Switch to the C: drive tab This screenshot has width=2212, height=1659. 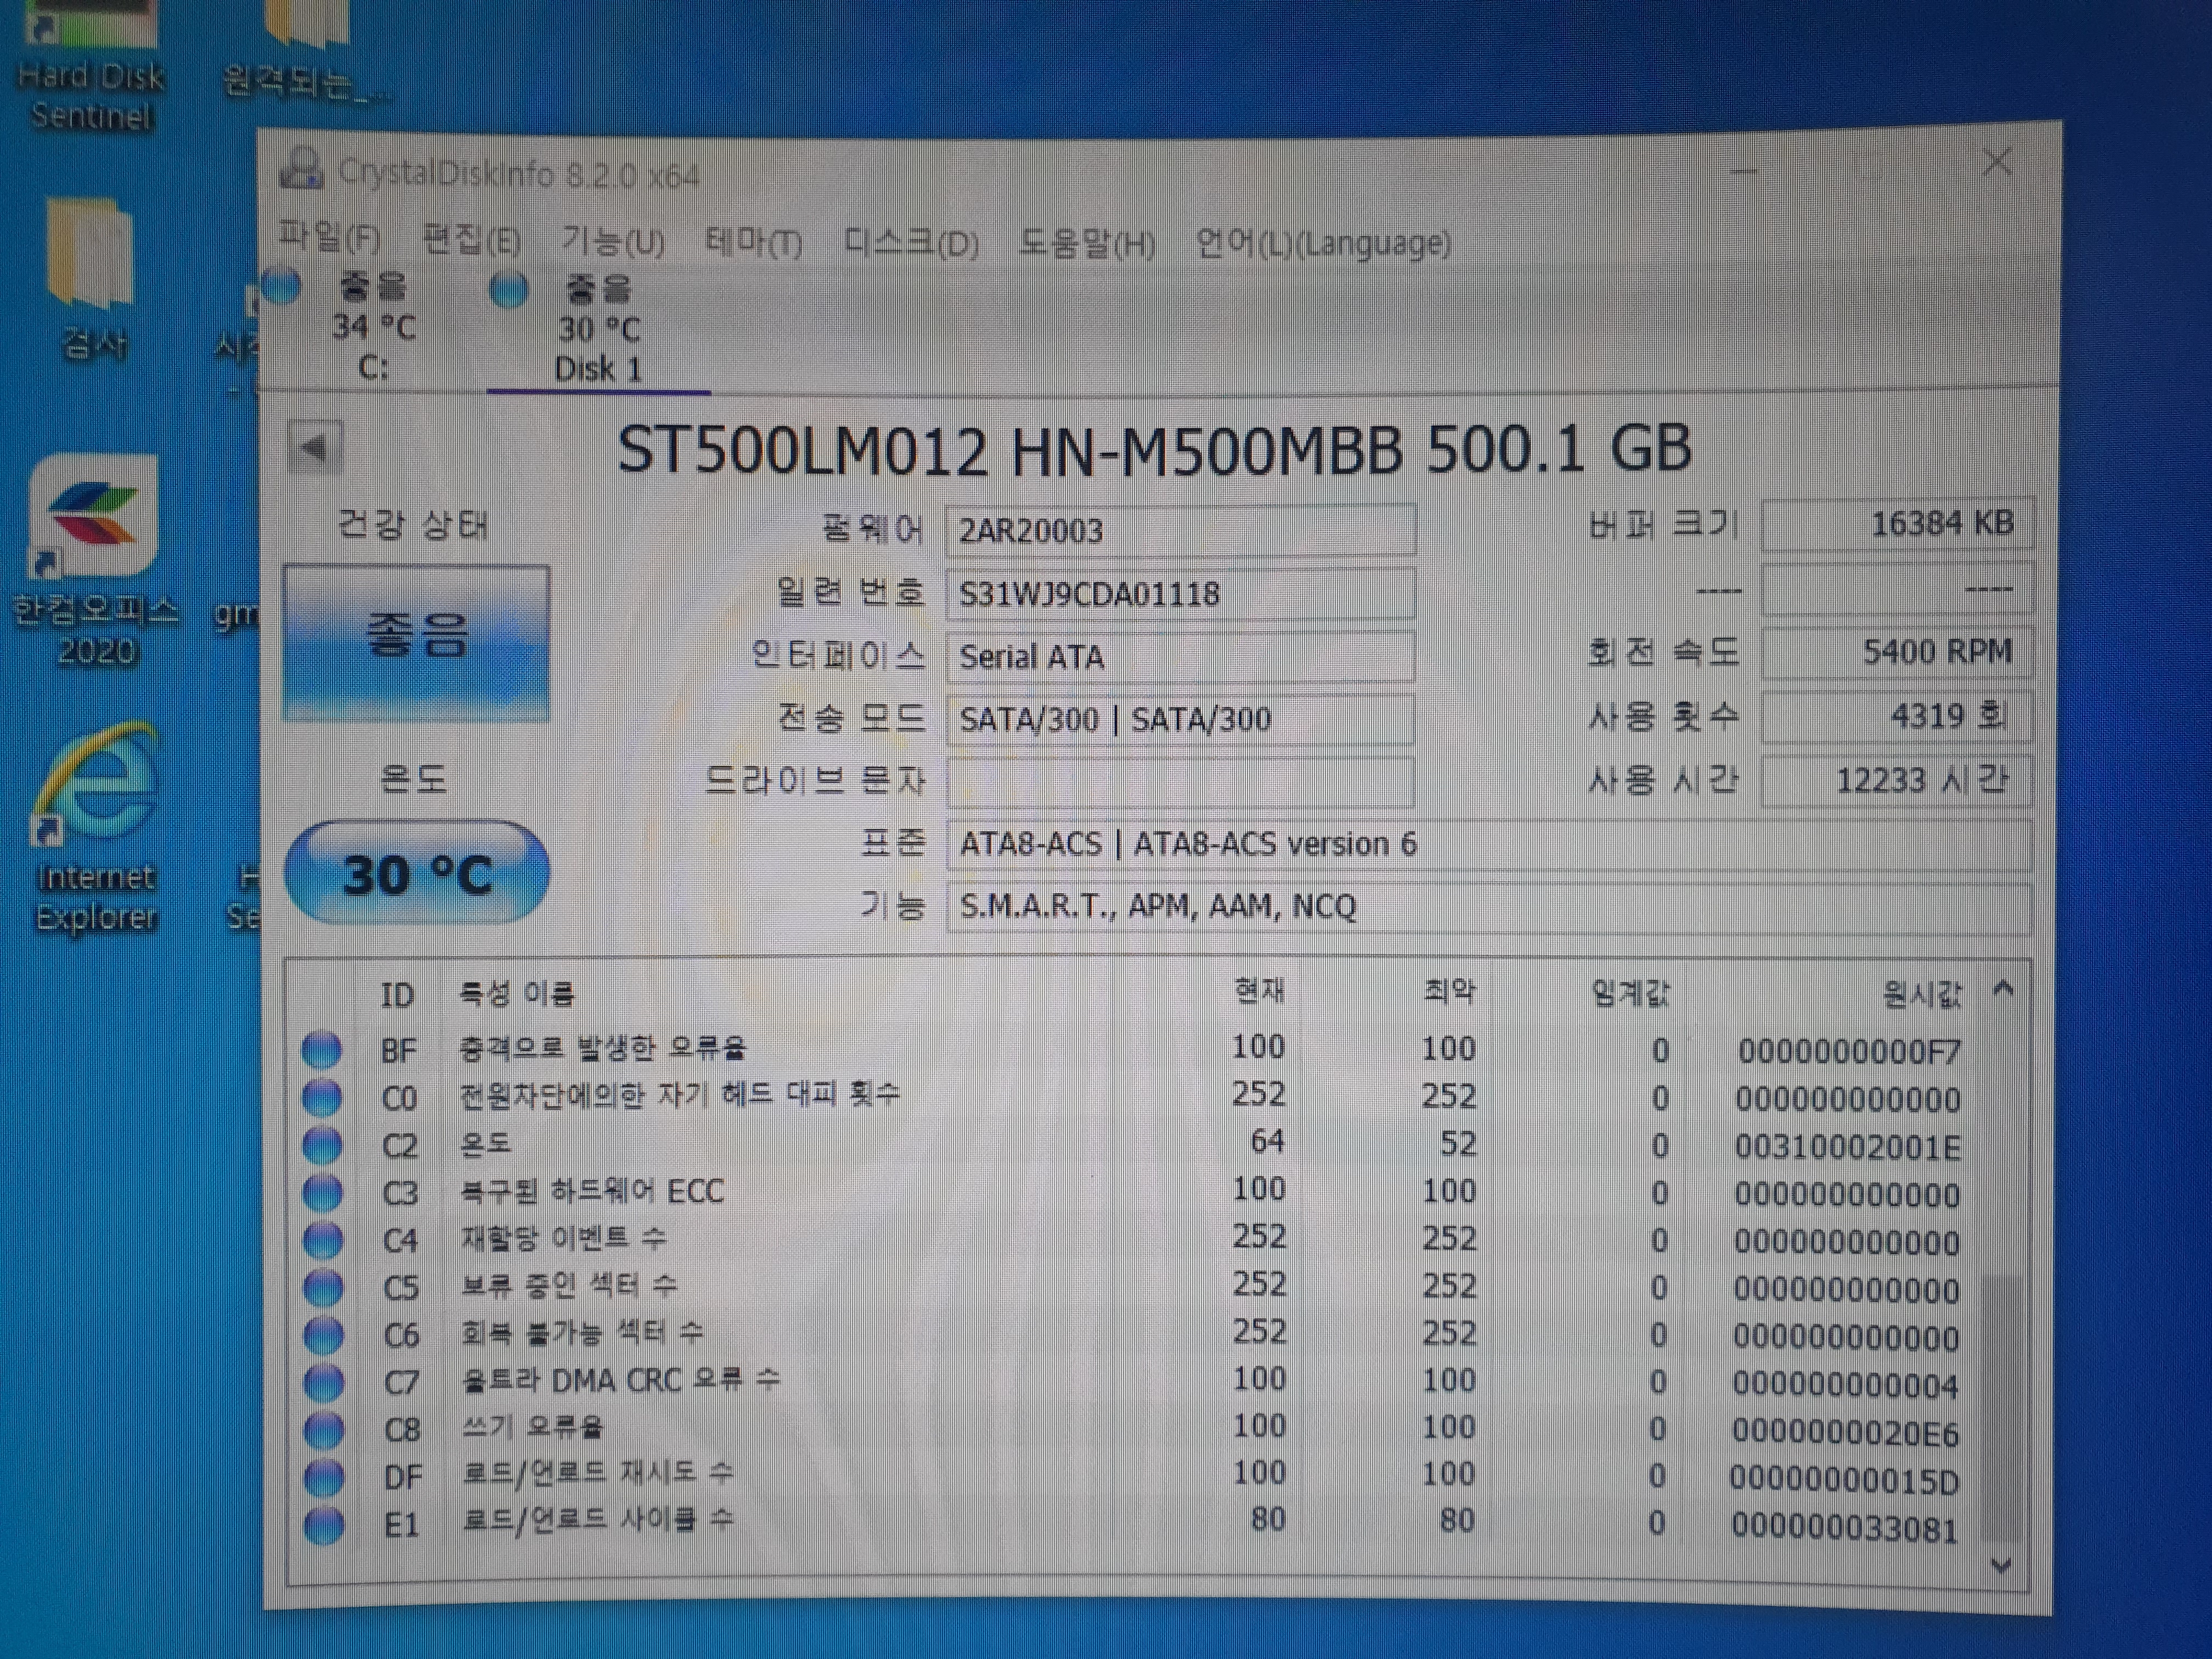pos(373,330)
